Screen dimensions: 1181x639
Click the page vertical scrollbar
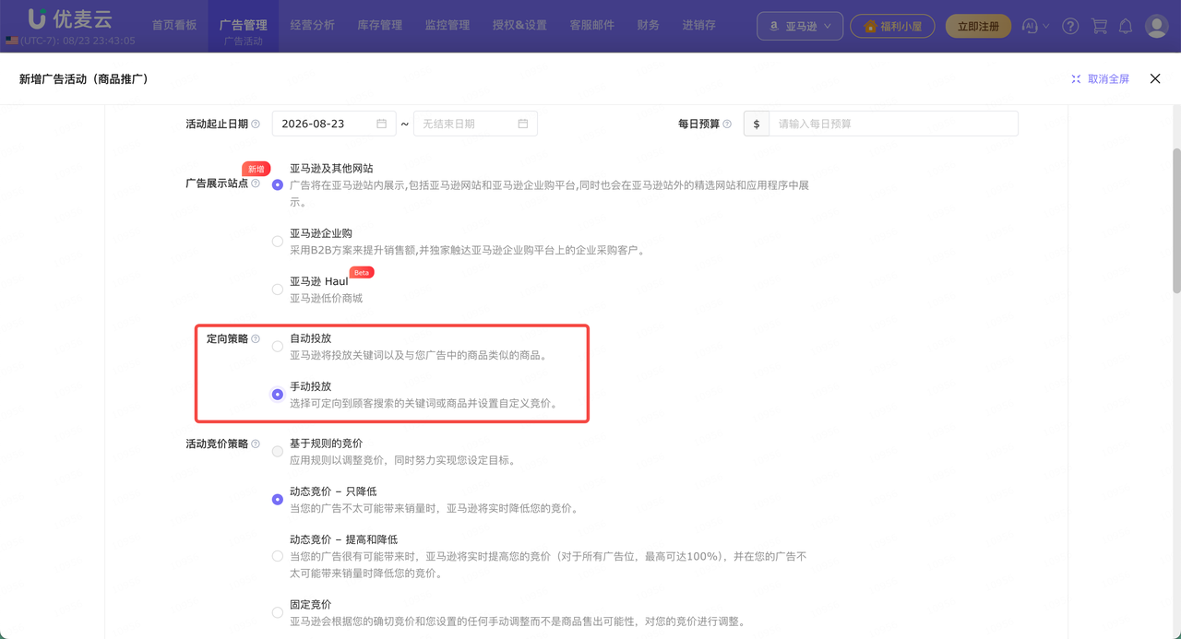click(x=1175, y=221)
